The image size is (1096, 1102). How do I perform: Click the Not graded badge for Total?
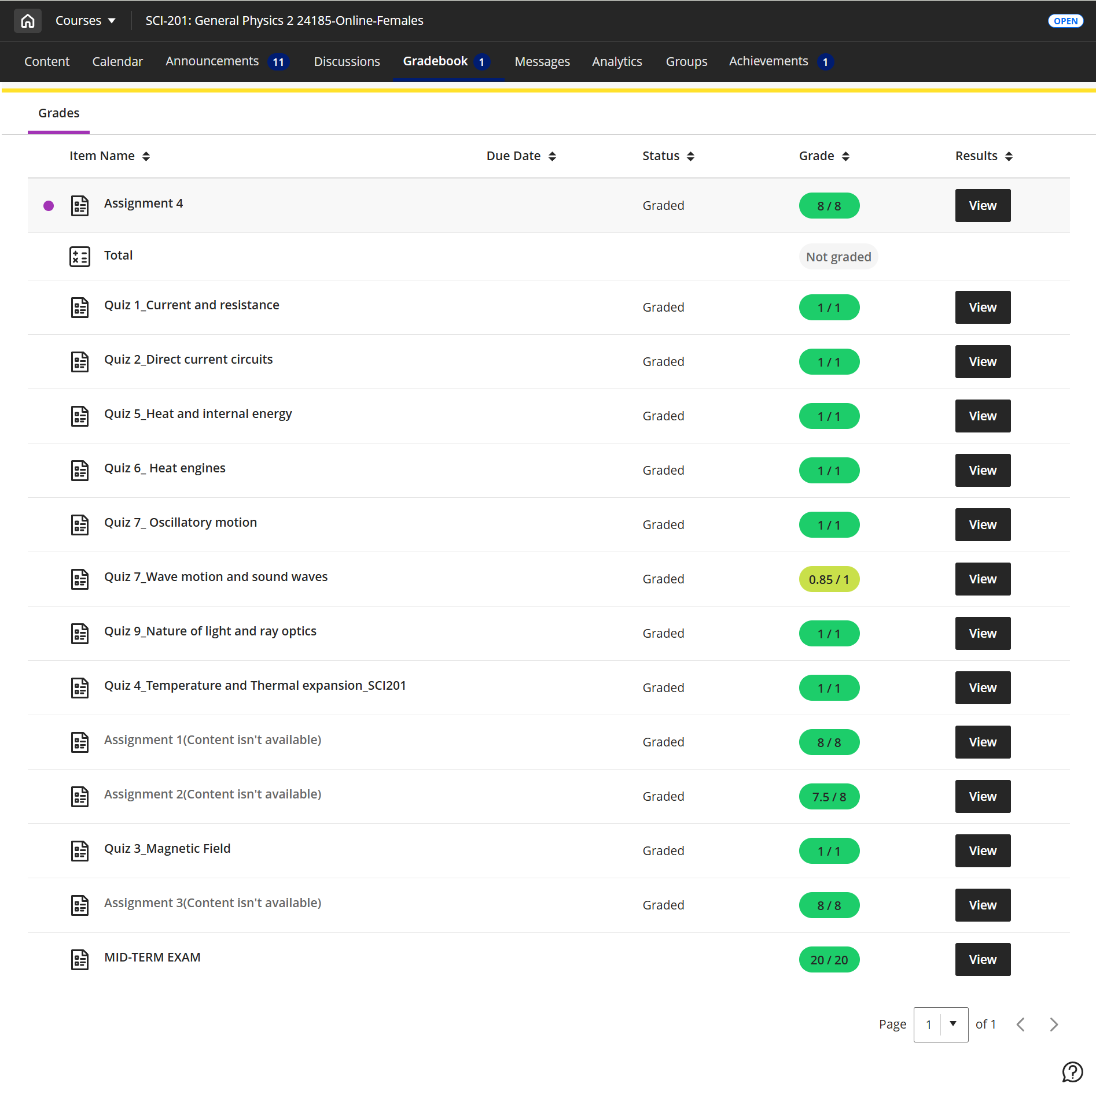(838, 257)
